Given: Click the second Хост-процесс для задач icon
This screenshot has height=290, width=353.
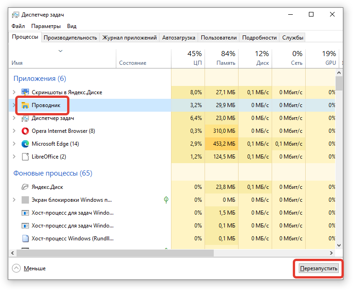Looking at the screenshot, I should point(25,226).
